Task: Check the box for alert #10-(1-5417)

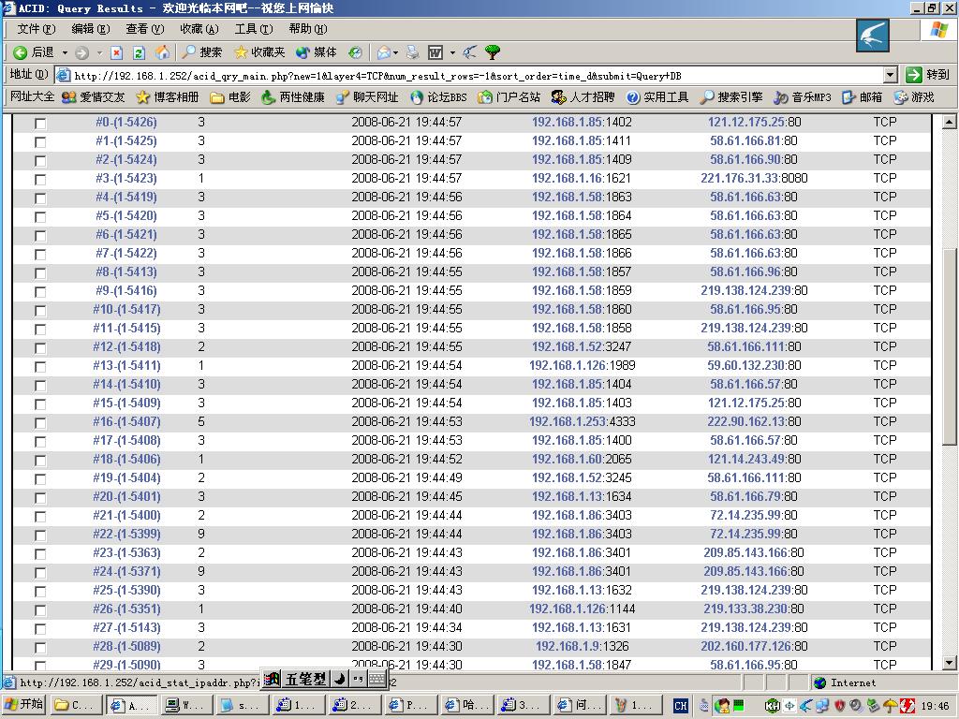Action: point(40,311)
